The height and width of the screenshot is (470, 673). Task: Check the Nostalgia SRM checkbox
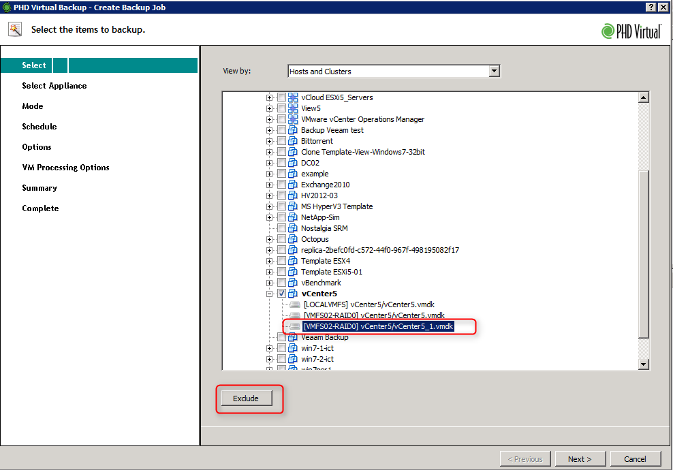[x=281, y=228]
